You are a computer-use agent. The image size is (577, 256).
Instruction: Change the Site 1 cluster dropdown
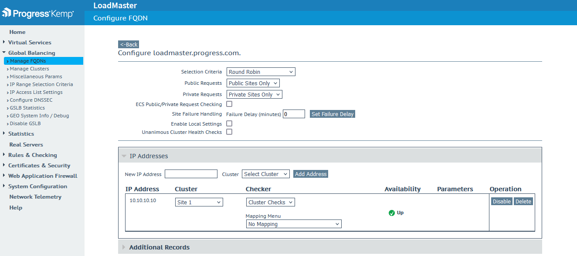[x=199, y=202]
